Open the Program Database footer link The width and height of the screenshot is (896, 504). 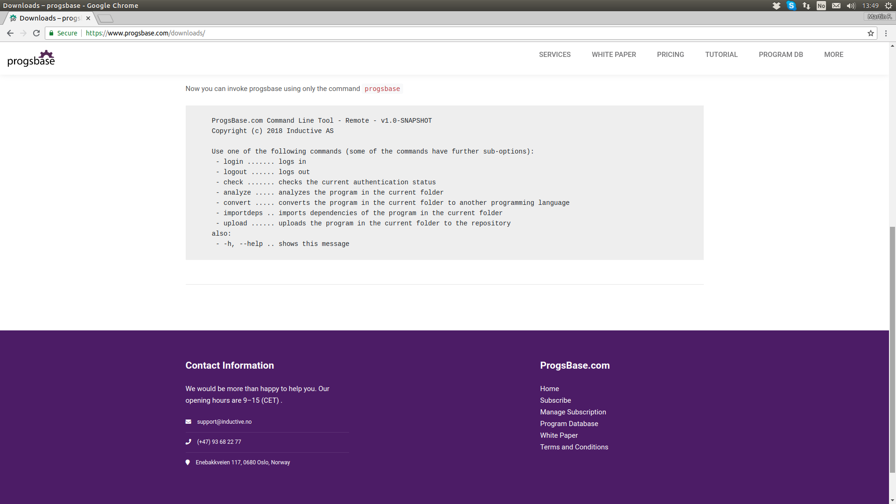click(x=569, y=424)
